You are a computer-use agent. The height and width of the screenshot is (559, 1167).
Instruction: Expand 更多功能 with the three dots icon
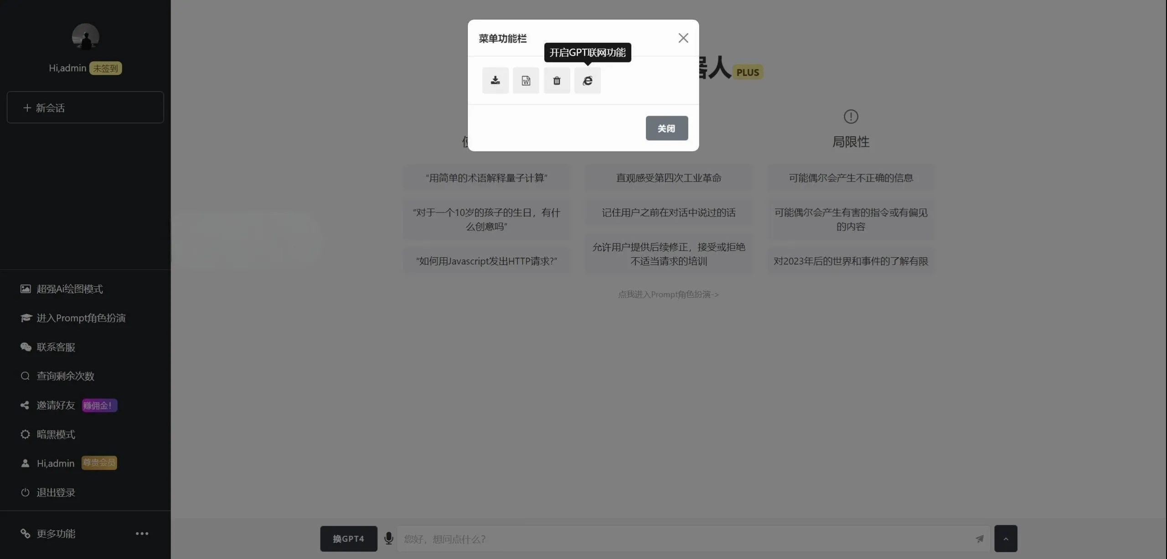142,534
